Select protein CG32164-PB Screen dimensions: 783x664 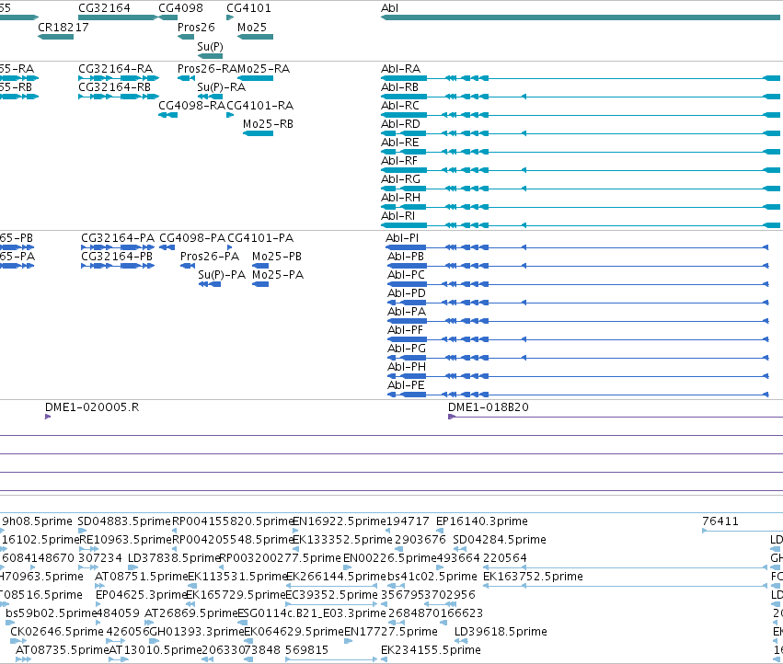(x=118, y=266)
